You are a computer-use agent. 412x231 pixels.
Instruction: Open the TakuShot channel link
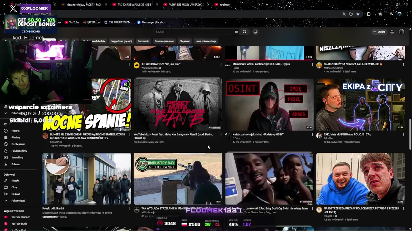[329, 138]
